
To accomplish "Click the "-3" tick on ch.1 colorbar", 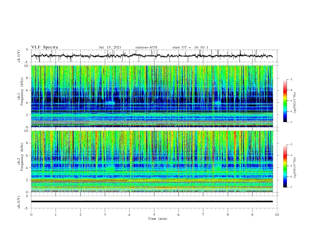I will pos(290,79).
